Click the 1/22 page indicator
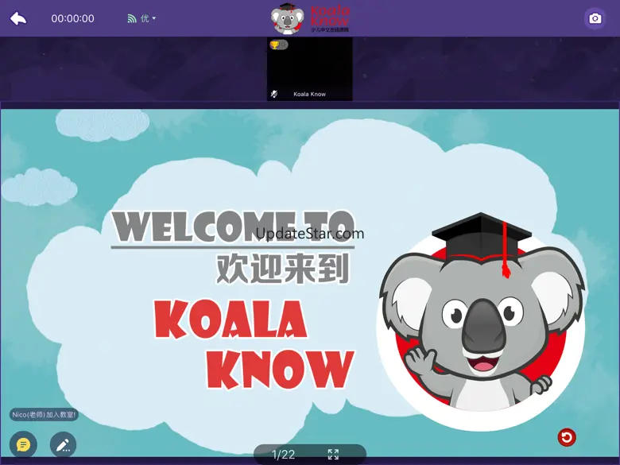The image size is (620, 465). pos(283,455)
